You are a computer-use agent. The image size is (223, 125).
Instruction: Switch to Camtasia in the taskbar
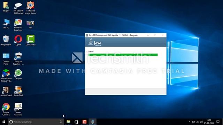pos(84,122)
